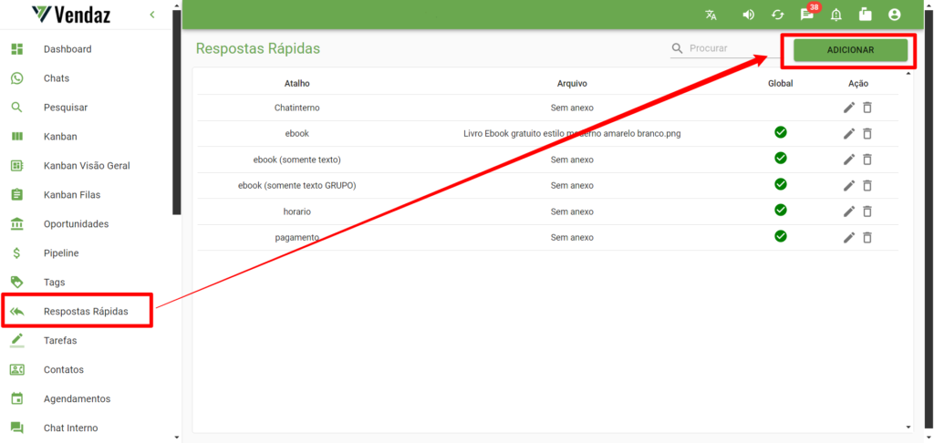
Task: Click Global checkmark for horario row
Action: pyautogui.click(x=780, y=211)
